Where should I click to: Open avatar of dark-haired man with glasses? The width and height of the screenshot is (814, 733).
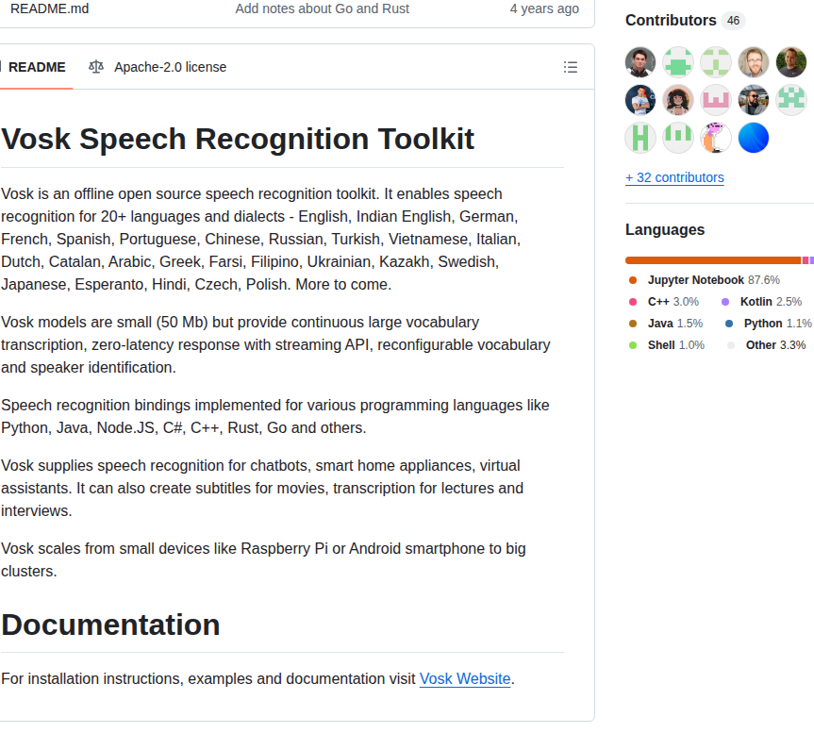[640, 62]
